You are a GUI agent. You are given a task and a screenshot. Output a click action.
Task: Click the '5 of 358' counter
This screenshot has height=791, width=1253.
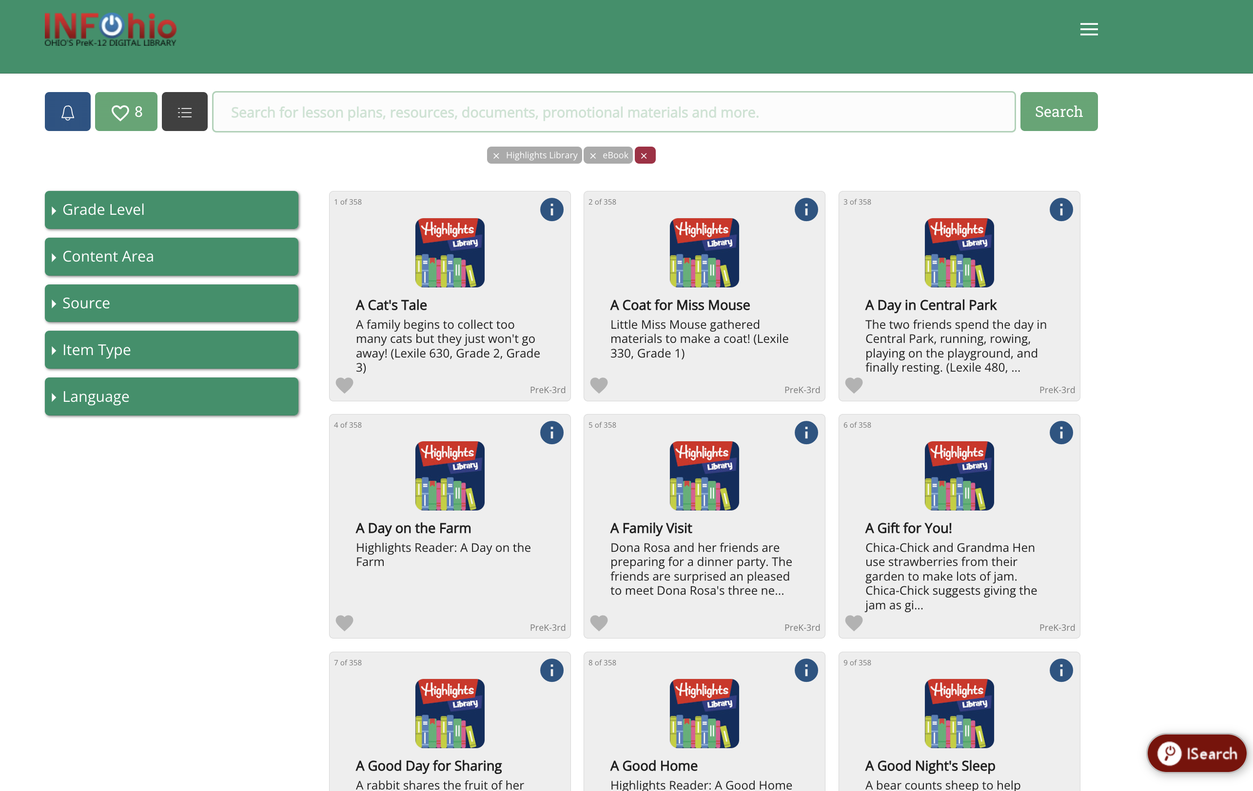602,425
